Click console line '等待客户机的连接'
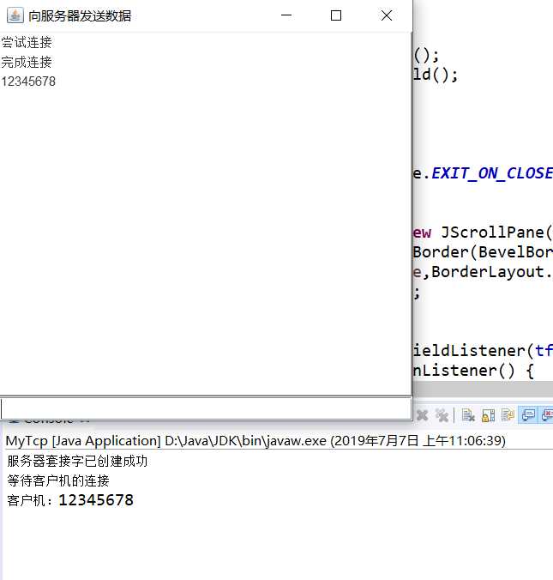Screen dimensions: 553x580 coord(58,480)
